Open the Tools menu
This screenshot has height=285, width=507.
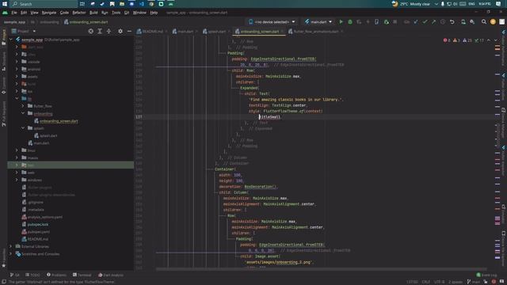[116, 13]
